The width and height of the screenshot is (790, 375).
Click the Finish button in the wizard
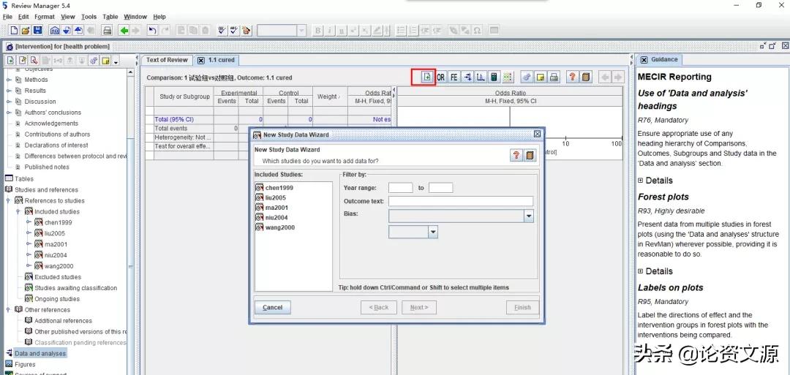pyautogui.click(x=522, y=308)
